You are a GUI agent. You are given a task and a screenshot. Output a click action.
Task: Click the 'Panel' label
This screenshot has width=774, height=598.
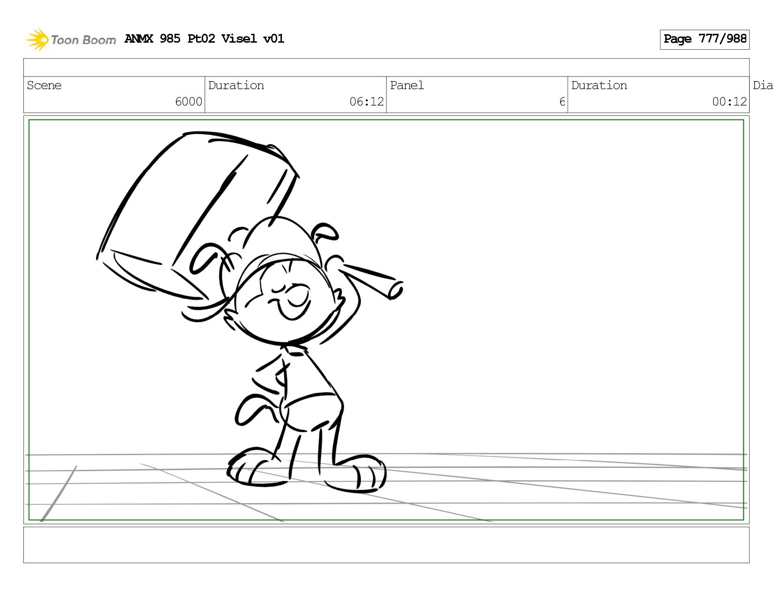click(x=407, y=85)
